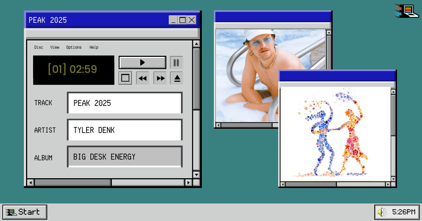
Task: Rewind the track
Action: coord(142,78)
